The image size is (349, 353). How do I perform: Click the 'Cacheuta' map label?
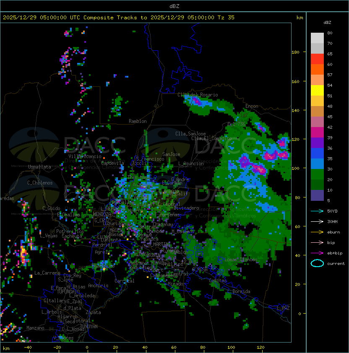(72, 236)
